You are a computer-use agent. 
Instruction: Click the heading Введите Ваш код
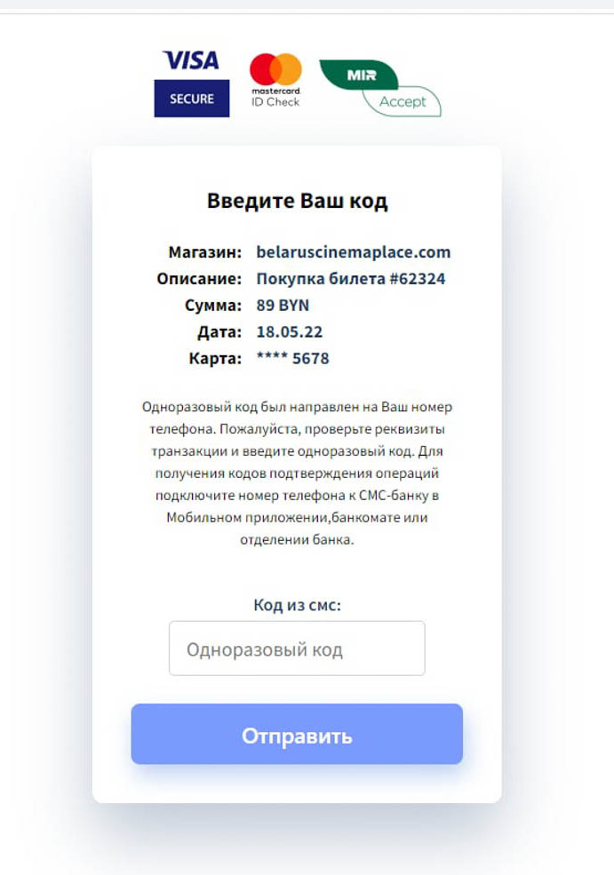point(297,201)
